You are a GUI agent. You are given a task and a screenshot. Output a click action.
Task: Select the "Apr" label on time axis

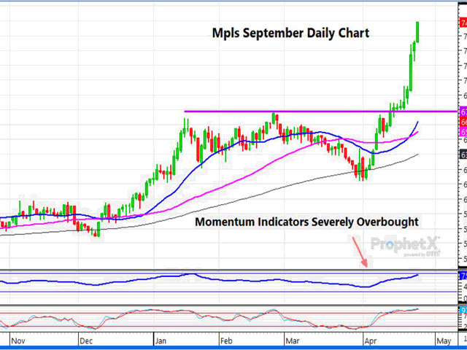coord(371,341)
